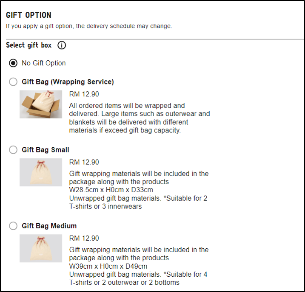Click the No Gift Option label text
305x292 pixels.
tap(44, 63)
